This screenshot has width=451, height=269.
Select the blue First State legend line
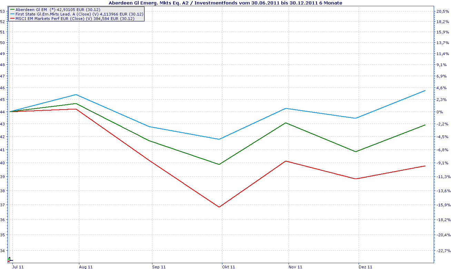(x=13, y=14)
